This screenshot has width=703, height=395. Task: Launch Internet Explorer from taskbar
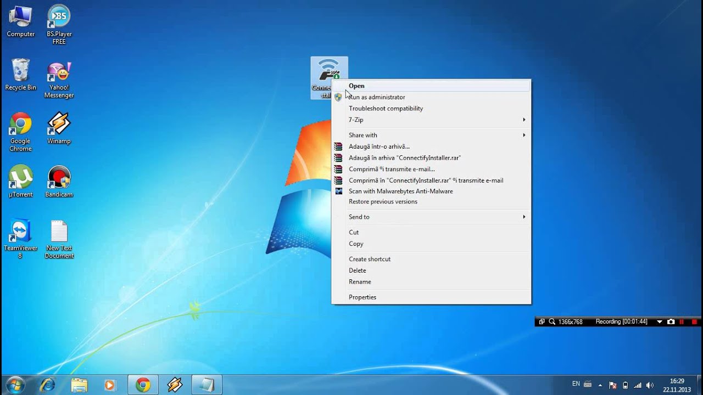coord(48,385)
